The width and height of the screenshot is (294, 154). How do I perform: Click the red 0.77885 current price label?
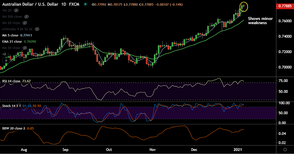285,6
